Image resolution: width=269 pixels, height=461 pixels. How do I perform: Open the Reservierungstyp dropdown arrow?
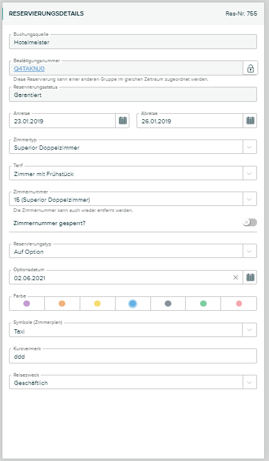(x=250, y=251)
